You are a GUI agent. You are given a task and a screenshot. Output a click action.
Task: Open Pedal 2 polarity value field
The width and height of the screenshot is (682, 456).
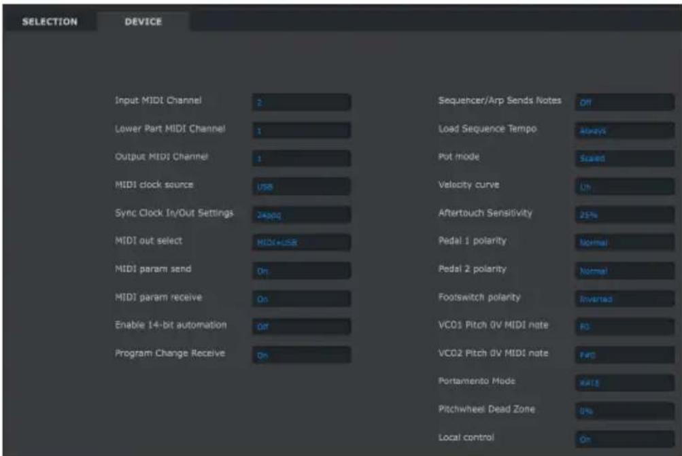tap(625, 271)
